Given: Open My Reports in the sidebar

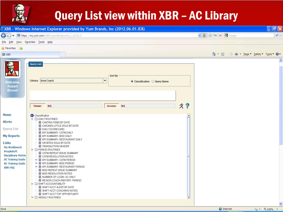Looking at the screenshot, I should click(11, 136).
